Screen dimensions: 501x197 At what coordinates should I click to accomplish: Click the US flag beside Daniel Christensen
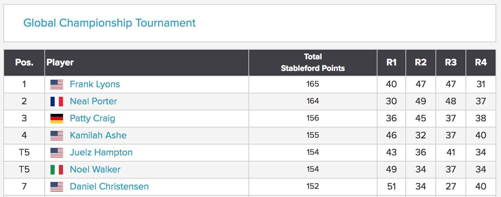pos(57,187)
